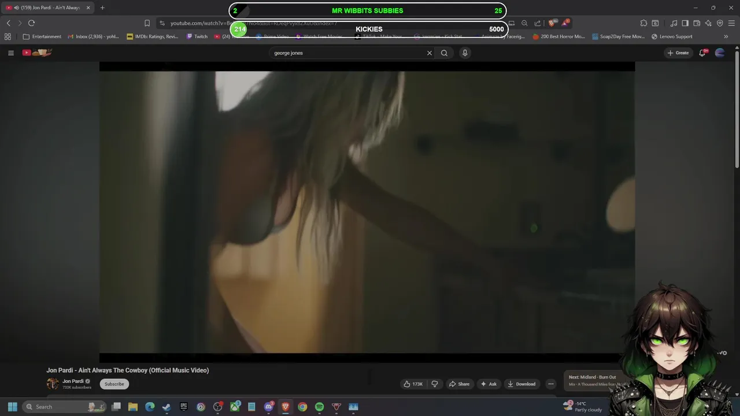Open a new browser tab

pos(102,8)
